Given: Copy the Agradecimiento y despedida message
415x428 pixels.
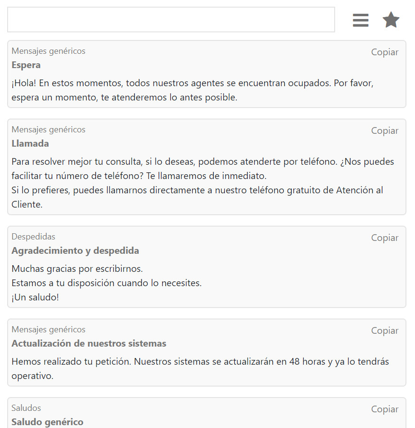Looking at the screenshot, I should click(x=385, y=238).
